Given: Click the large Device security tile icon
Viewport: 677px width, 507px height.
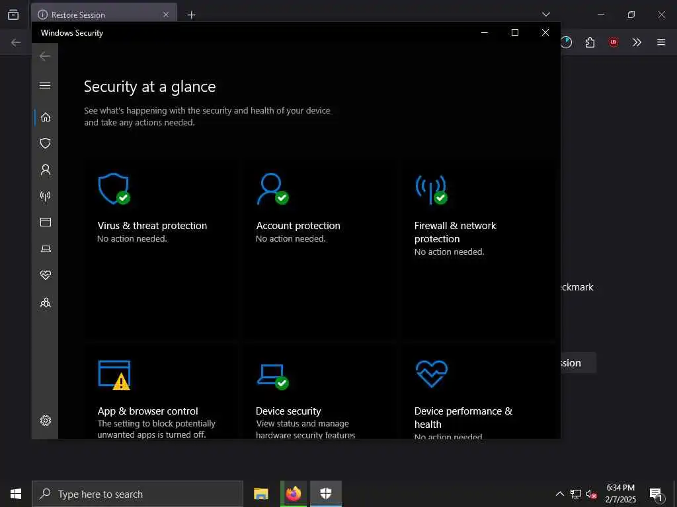Looking at the screenshot, I should (x=273, y=377).
